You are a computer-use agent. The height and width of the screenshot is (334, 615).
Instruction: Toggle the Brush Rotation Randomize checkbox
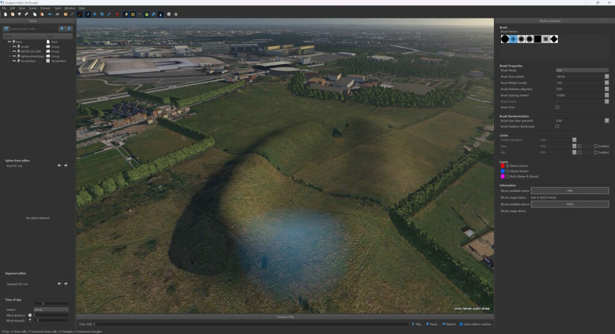coord(557,126)
